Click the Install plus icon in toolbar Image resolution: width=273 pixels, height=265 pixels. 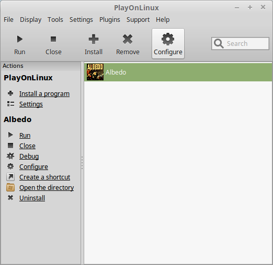(94, 39)
